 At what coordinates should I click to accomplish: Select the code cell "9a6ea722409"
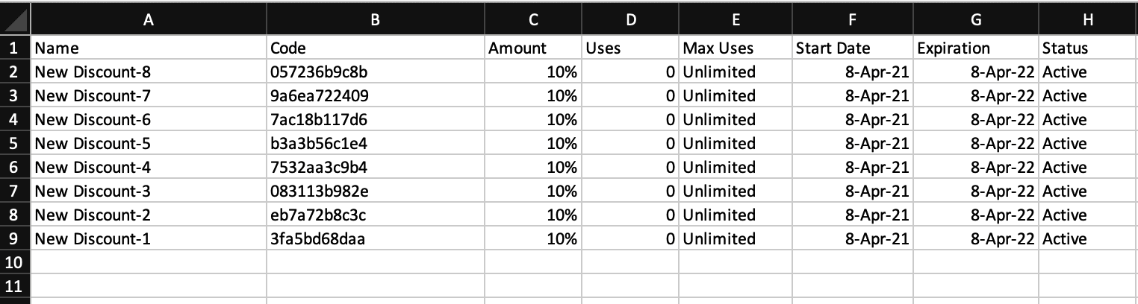(375, 96)
